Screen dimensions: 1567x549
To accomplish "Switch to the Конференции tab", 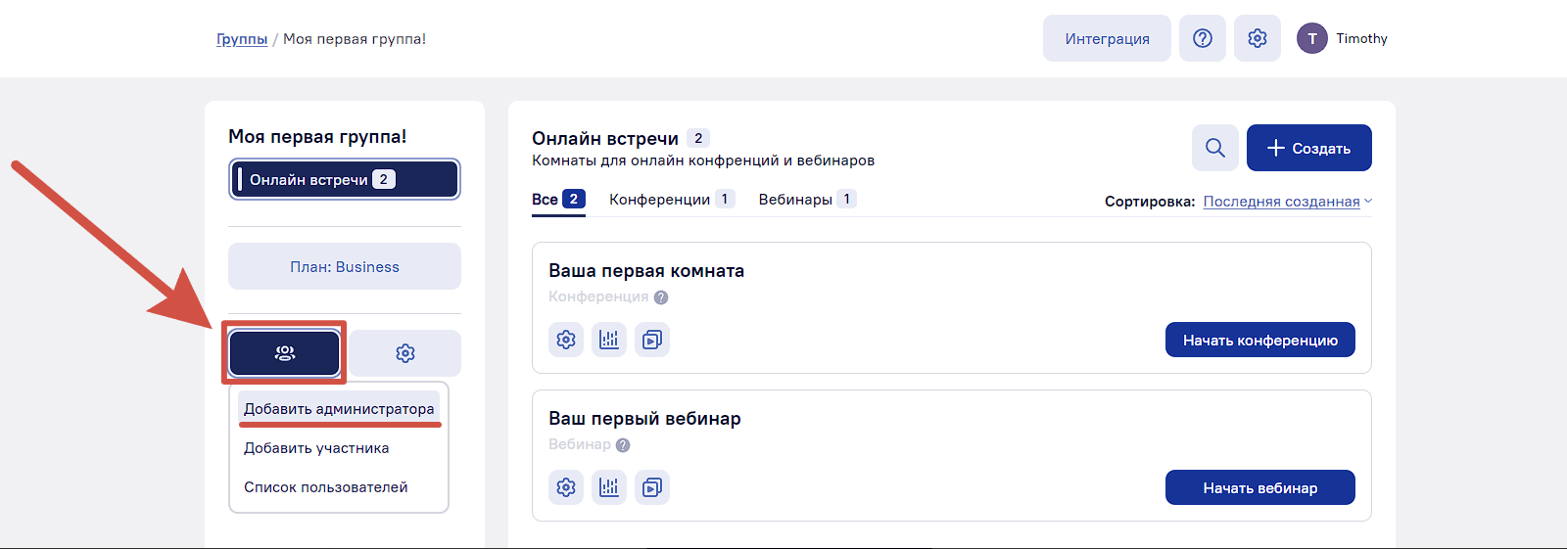I will (x=672, y=200).
